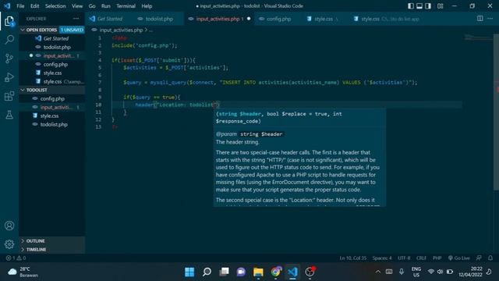Viewport: 499px width, 281px height.
Task: Click Spaces: 4 indentation setting
Action: tap(382, 258)
